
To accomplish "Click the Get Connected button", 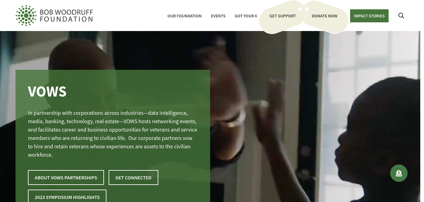I will (x=133, y=177).
